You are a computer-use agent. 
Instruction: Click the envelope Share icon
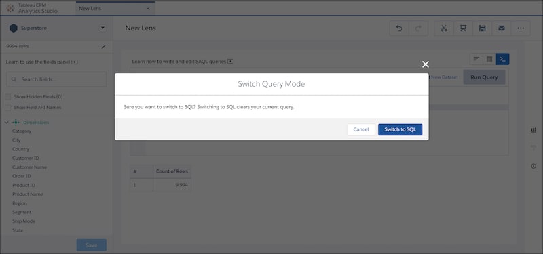(x=502, y=28)
